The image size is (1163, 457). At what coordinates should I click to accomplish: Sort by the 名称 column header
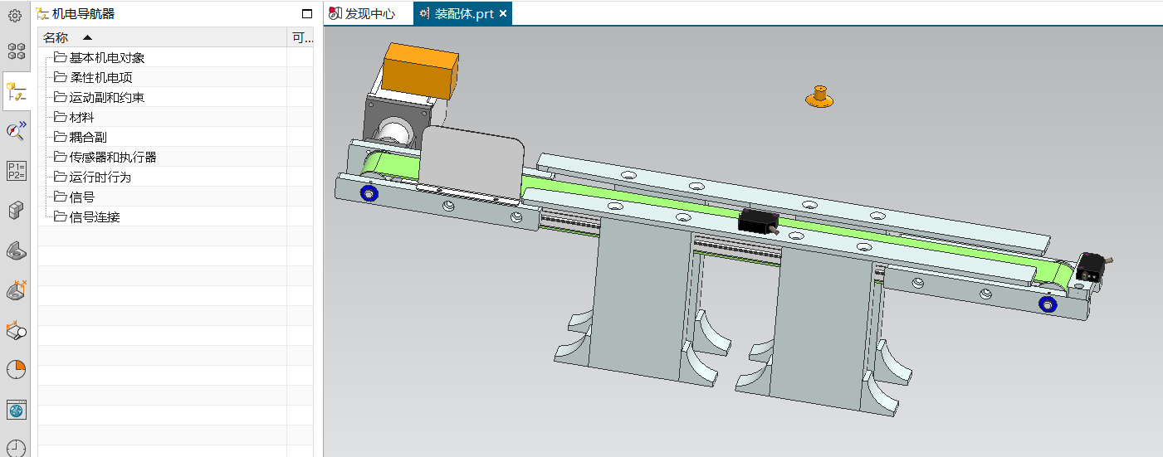coord(56,37)
